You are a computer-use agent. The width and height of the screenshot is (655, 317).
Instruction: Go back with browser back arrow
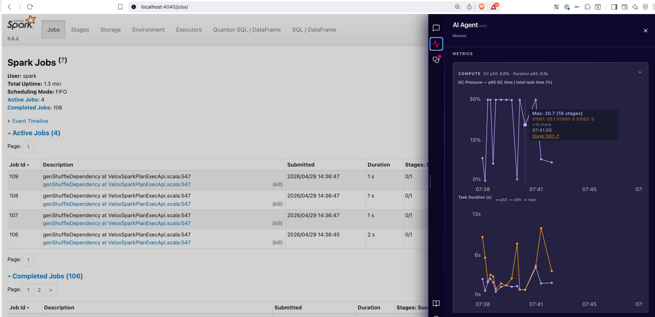coord(9,7)
